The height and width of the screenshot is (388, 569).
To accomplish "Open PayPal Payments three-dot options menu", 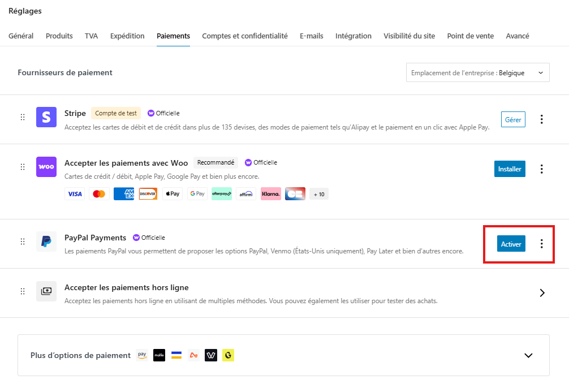I will pyautogui.click(x=541, y=244).
